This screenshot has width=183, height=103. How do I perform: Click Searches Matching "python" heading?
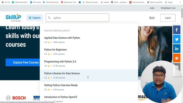click(x=57, y=31)
